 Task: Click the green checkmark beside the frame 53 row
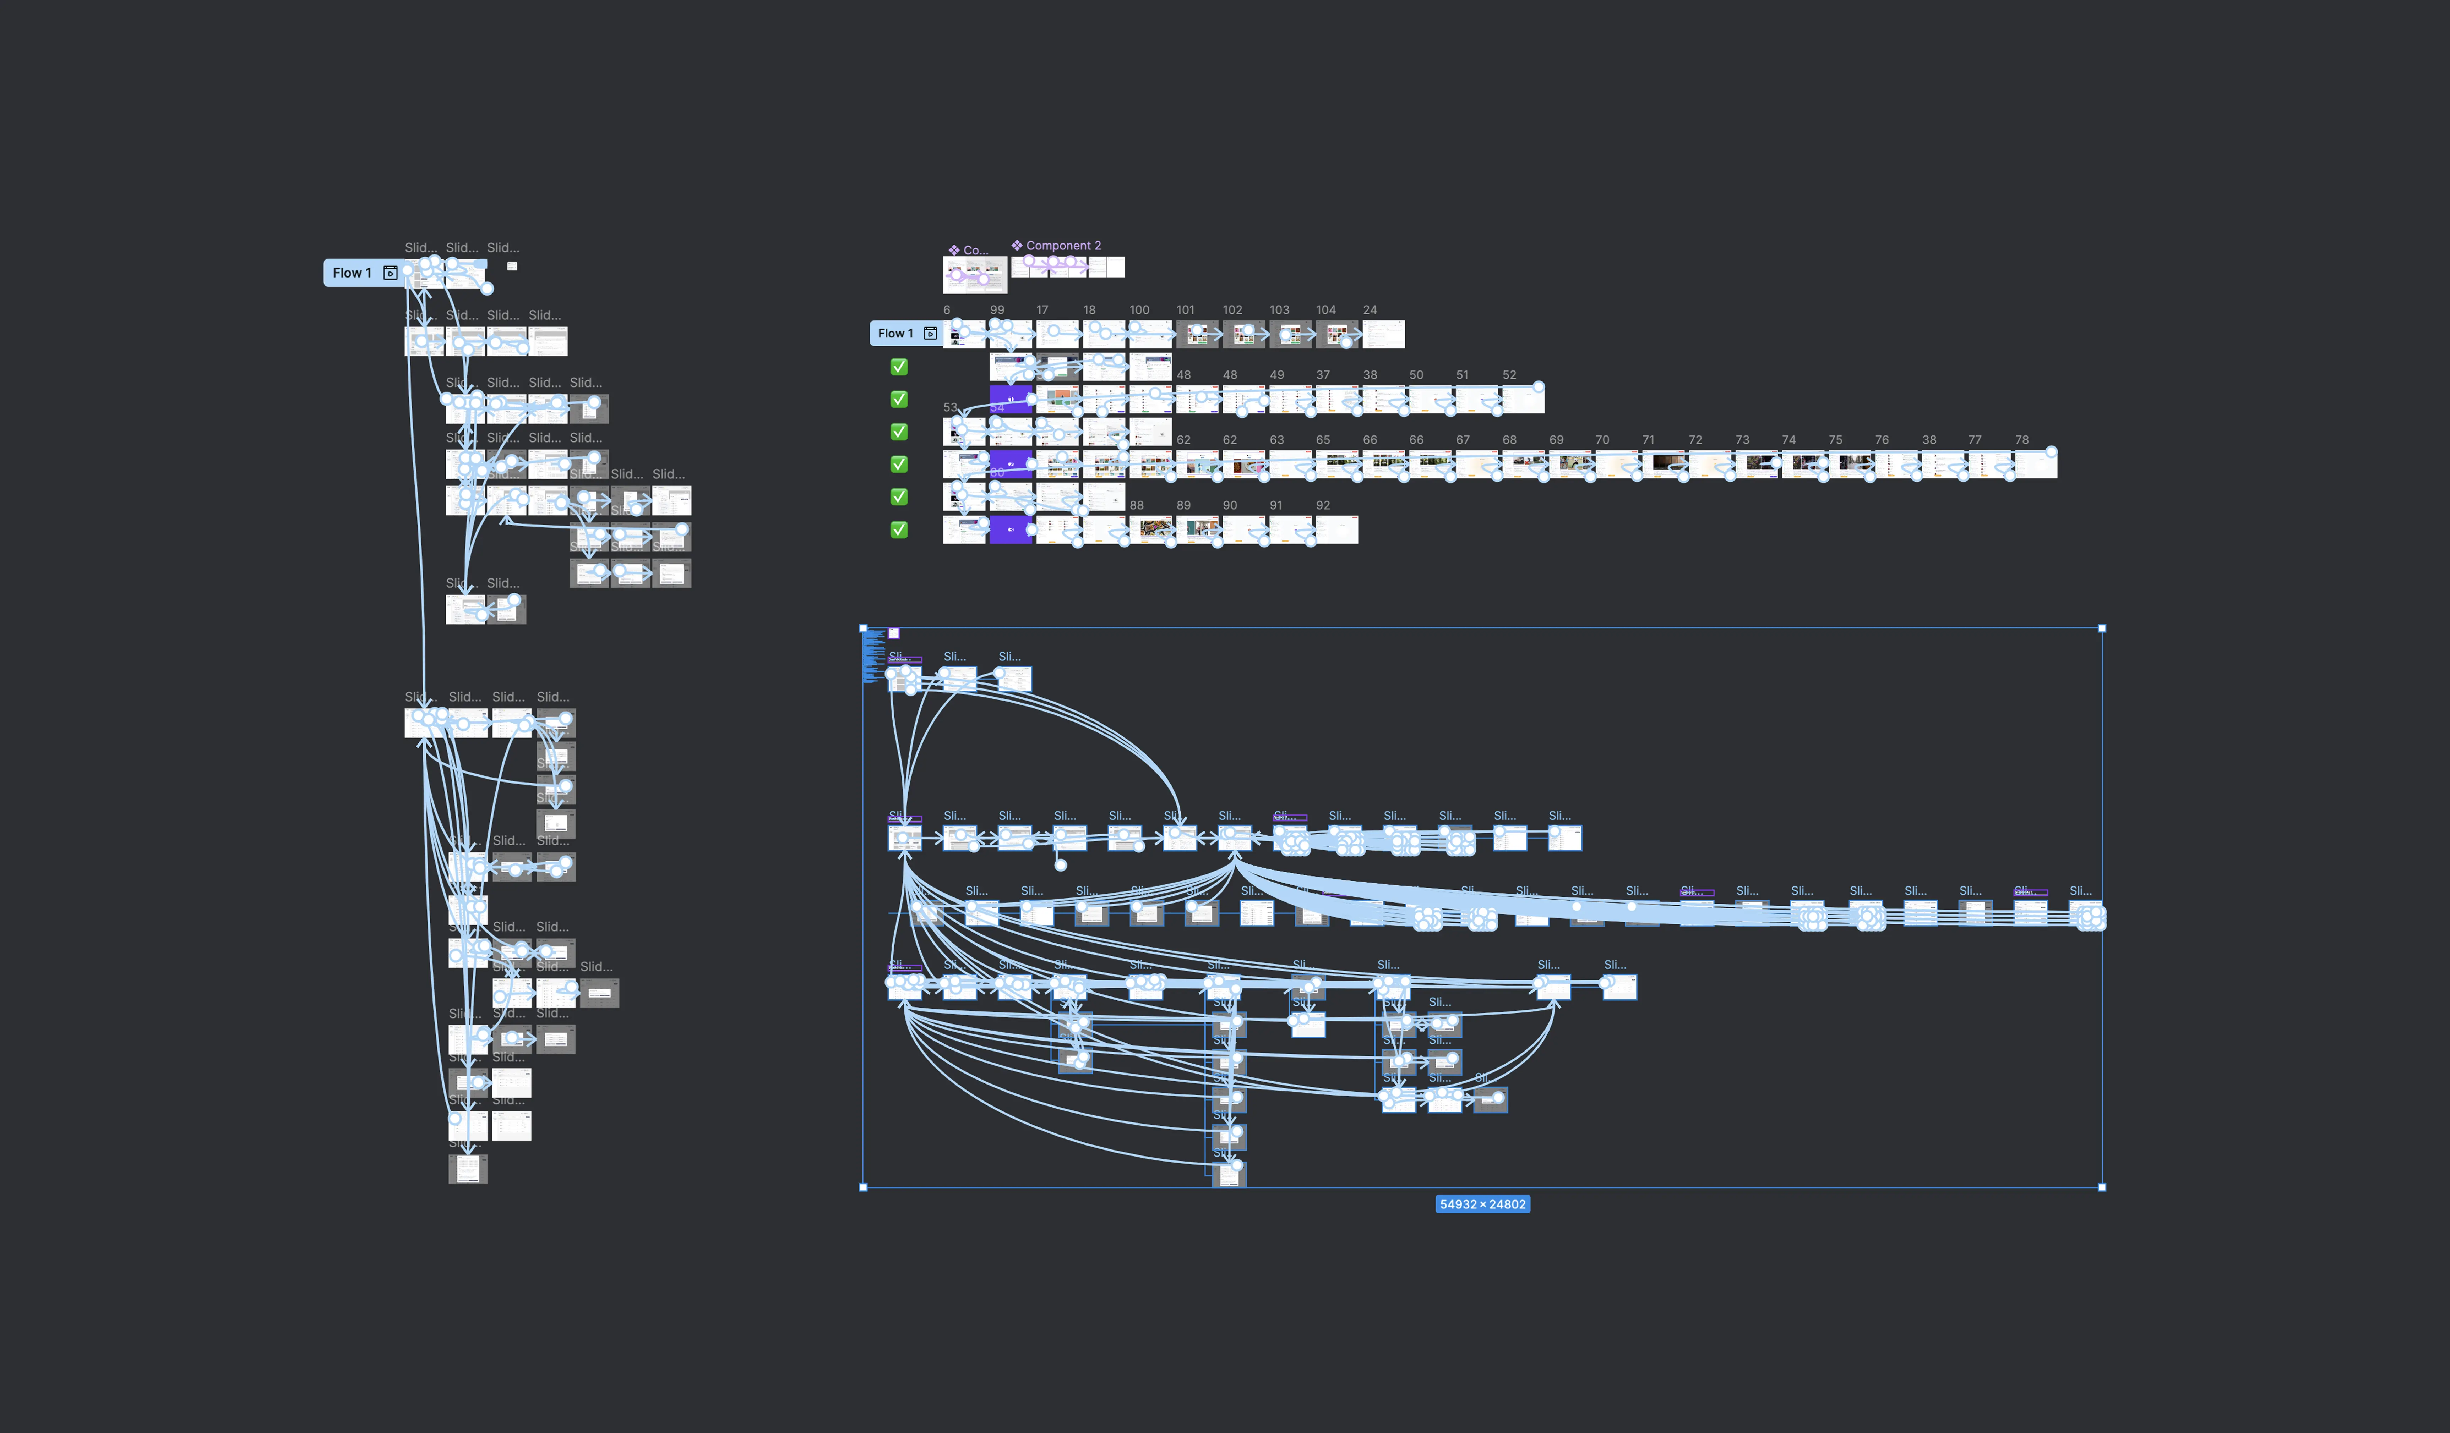(899, 432)
